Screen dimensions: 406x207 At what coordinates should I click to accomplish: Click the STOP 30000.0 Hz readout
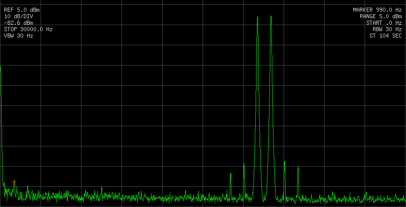click(28, 30)
